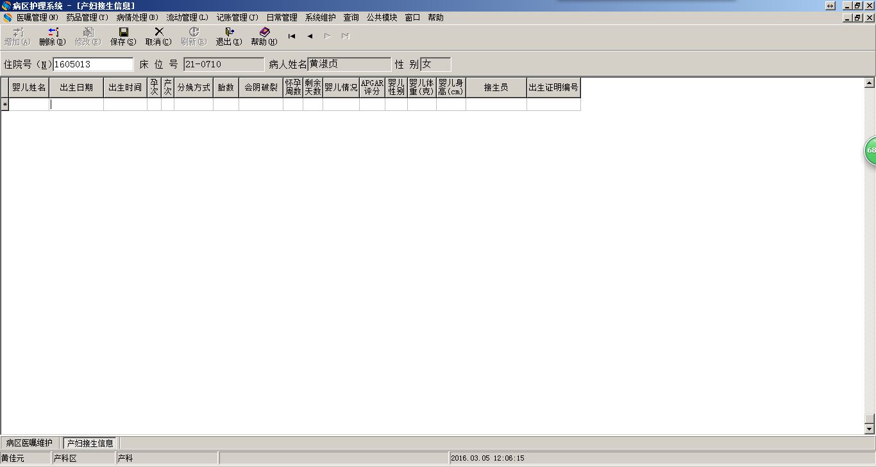Click the grid scrollbar up arrow
This screenshot has width=876, height=467.
870,83
